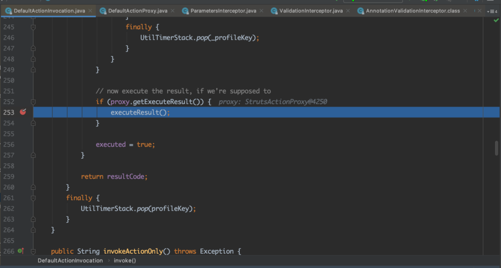Image resolution: width=501 pixels, height=268 pixels.
Task: Click UtilTimerStack on line 246
Action: click(x=167, y=37)
